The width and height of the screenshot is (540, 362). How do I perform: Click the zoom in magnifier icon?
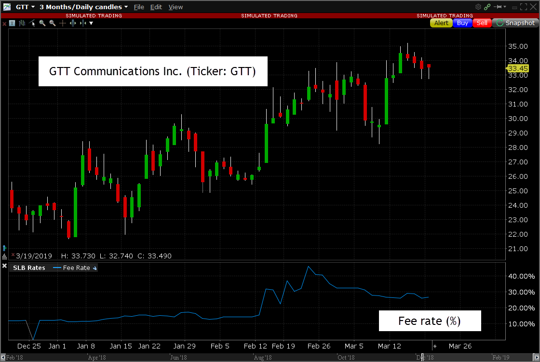click(x=42, y=23)
